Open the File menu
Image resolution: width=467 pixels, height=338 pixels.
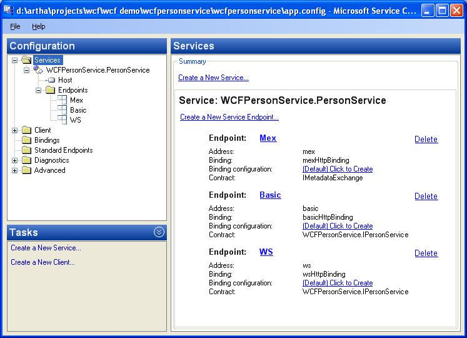point(15,26)
